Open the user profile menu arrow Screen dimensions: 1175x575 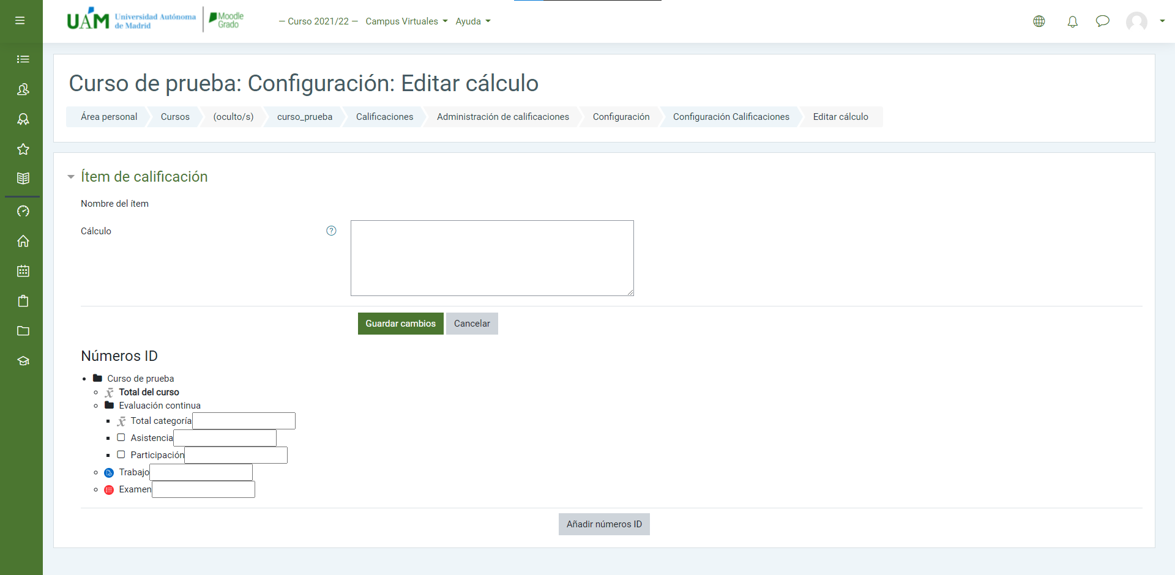click(x=1162, y=21)
